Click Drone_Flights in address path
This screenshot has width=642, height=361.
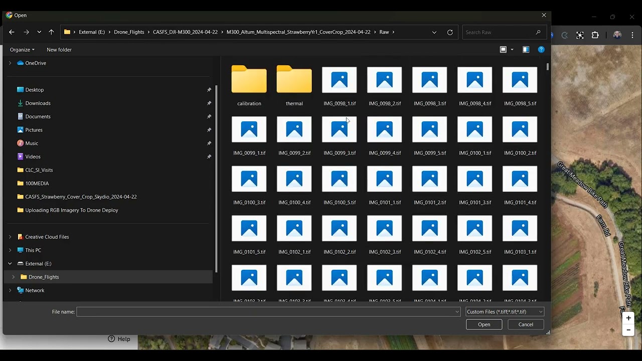point(129,32)
